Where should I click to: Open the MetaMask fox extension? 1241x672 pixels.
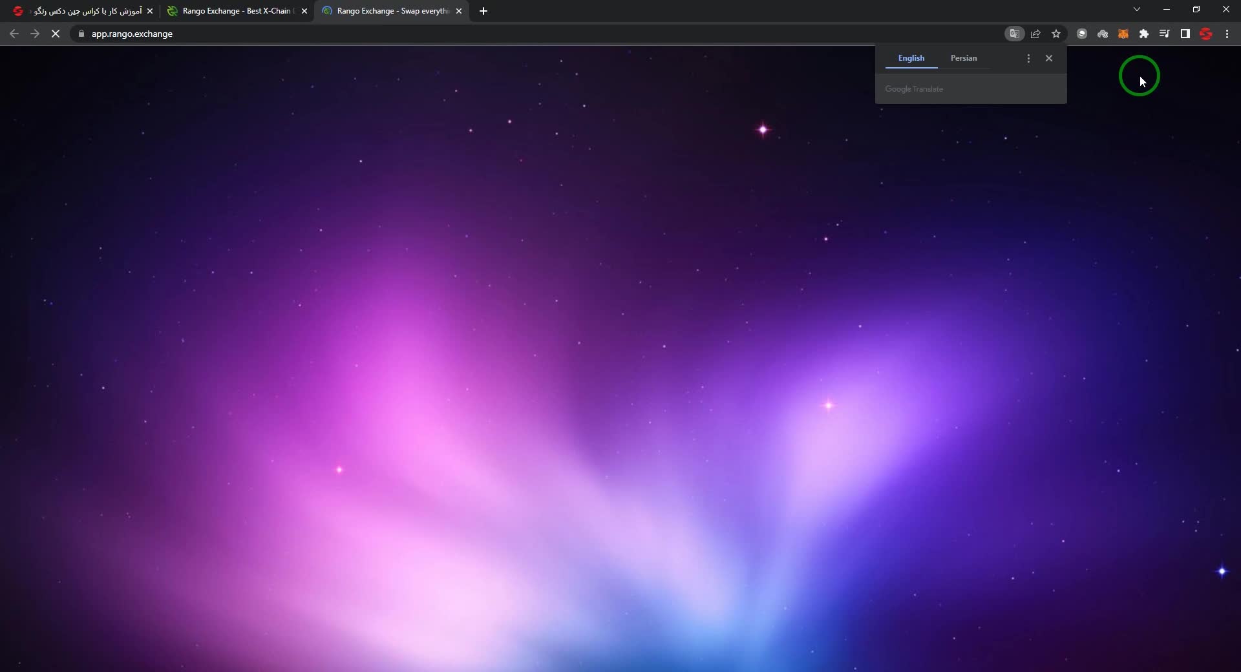[1123, 34]
